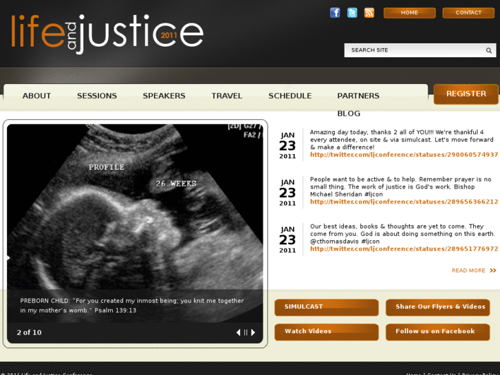Viewport: 500px width, 375px height.
Task: Open the tweet link ending 289651776972
Action: [x=404, y=249]
